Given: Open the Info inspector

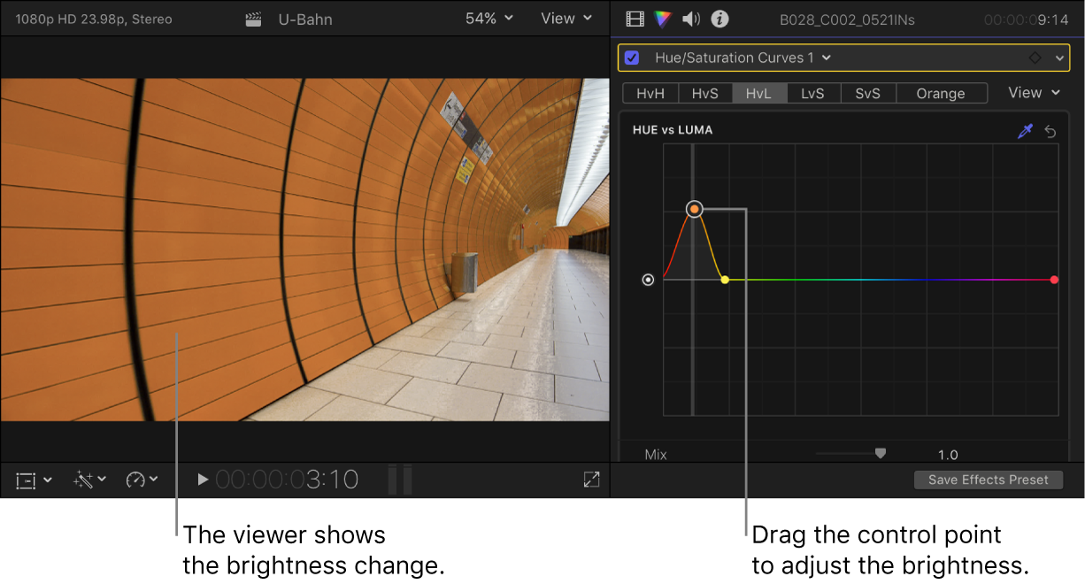Looking at the screenshot, I should tap(719, 19).
